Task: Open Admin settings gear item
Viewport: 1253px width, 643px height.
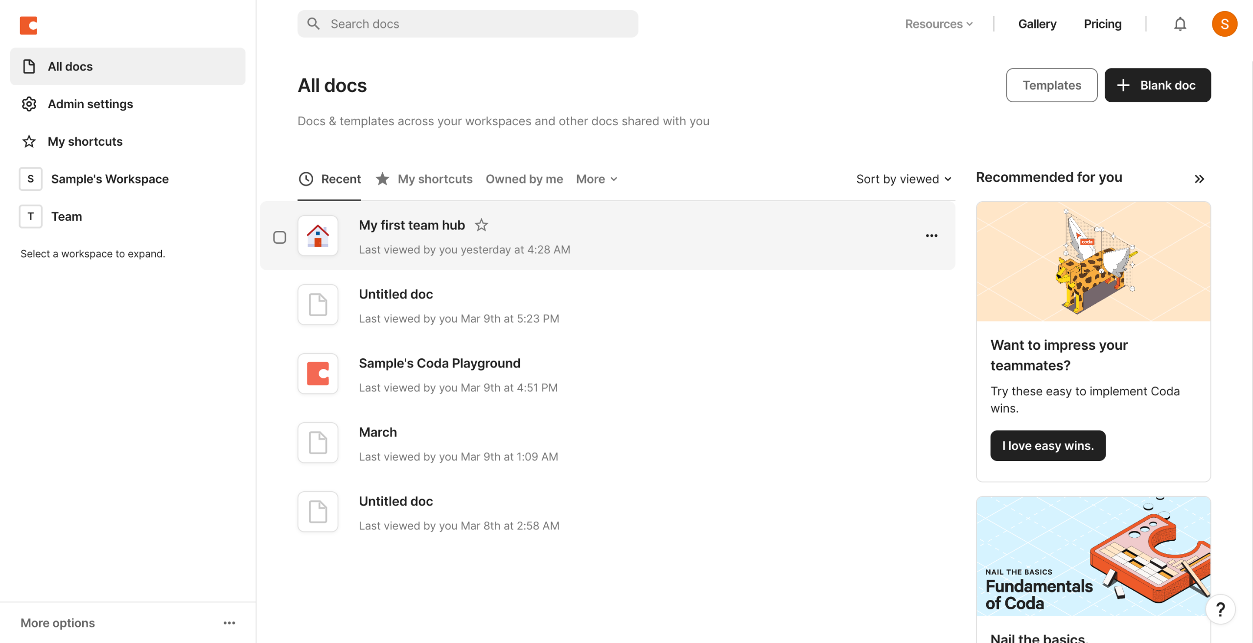Action: click(x=90, y=104)
